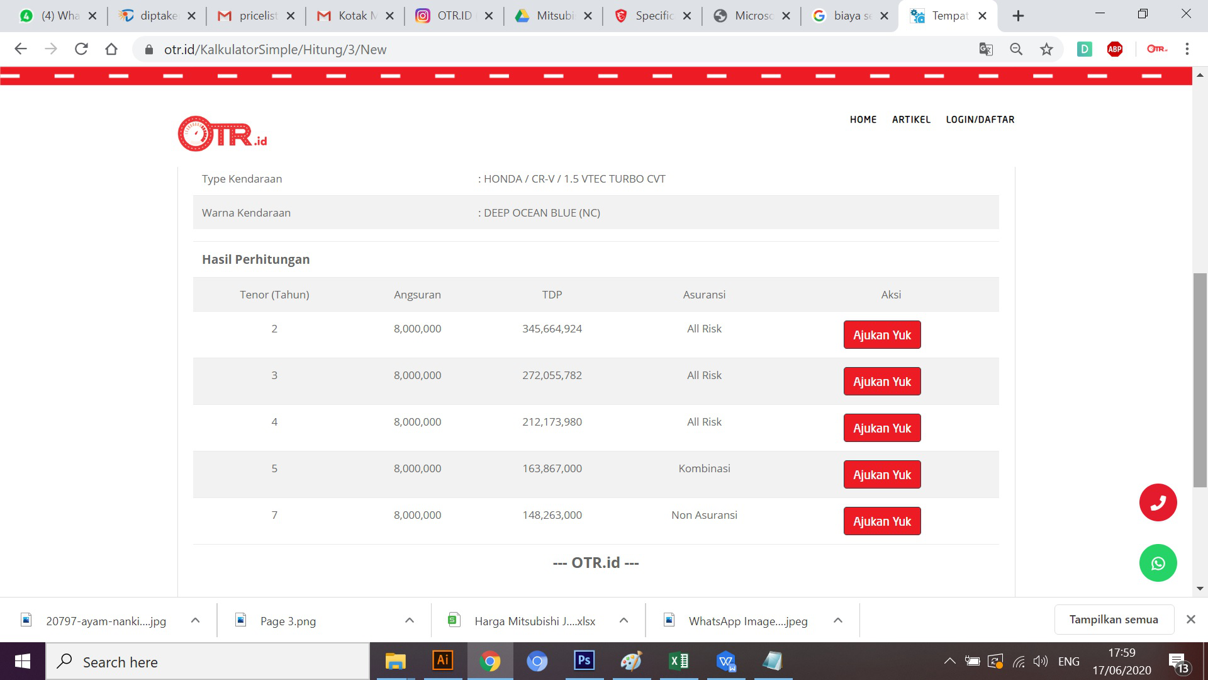This screenshot has width=1208, height=680.
Task: Click the AdBlock Plus extension icon
Action: [1115, 49]
